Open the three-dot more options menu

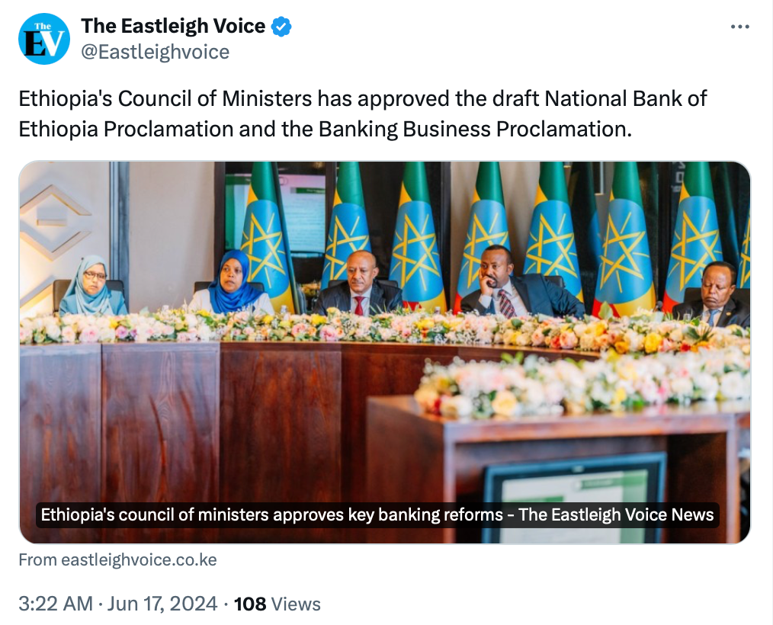pyautogui.click(x=740, y=27)
